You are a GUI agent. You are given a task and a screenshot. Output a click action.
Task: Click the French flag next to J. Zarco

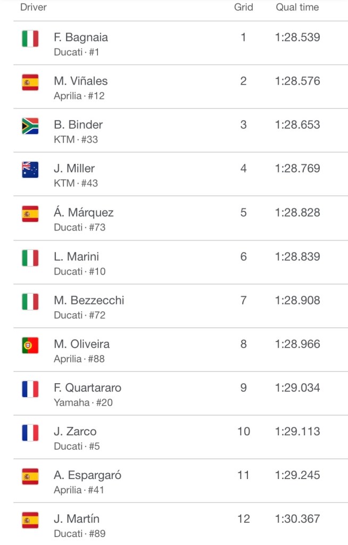pos(30,433)
